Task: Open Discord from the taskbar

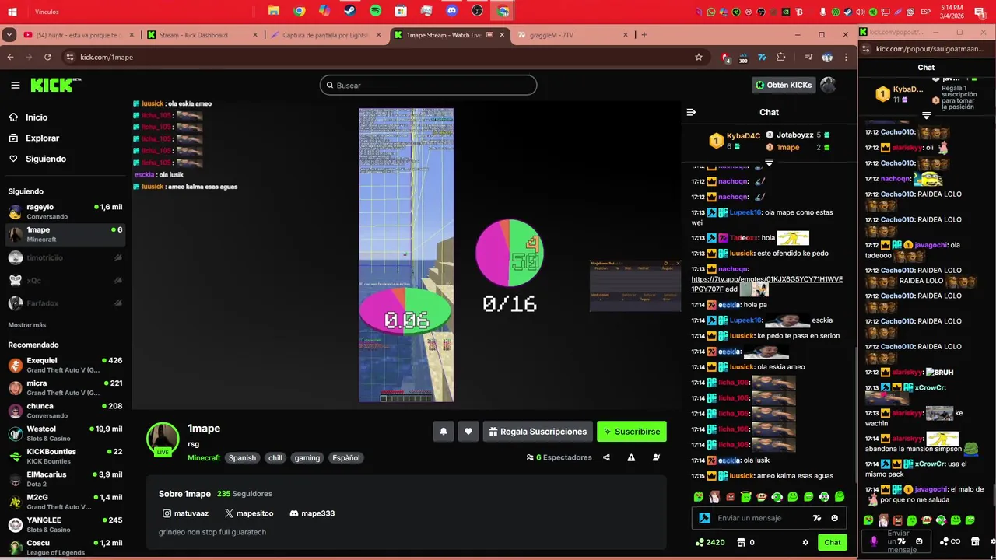Action: [451, 11]
